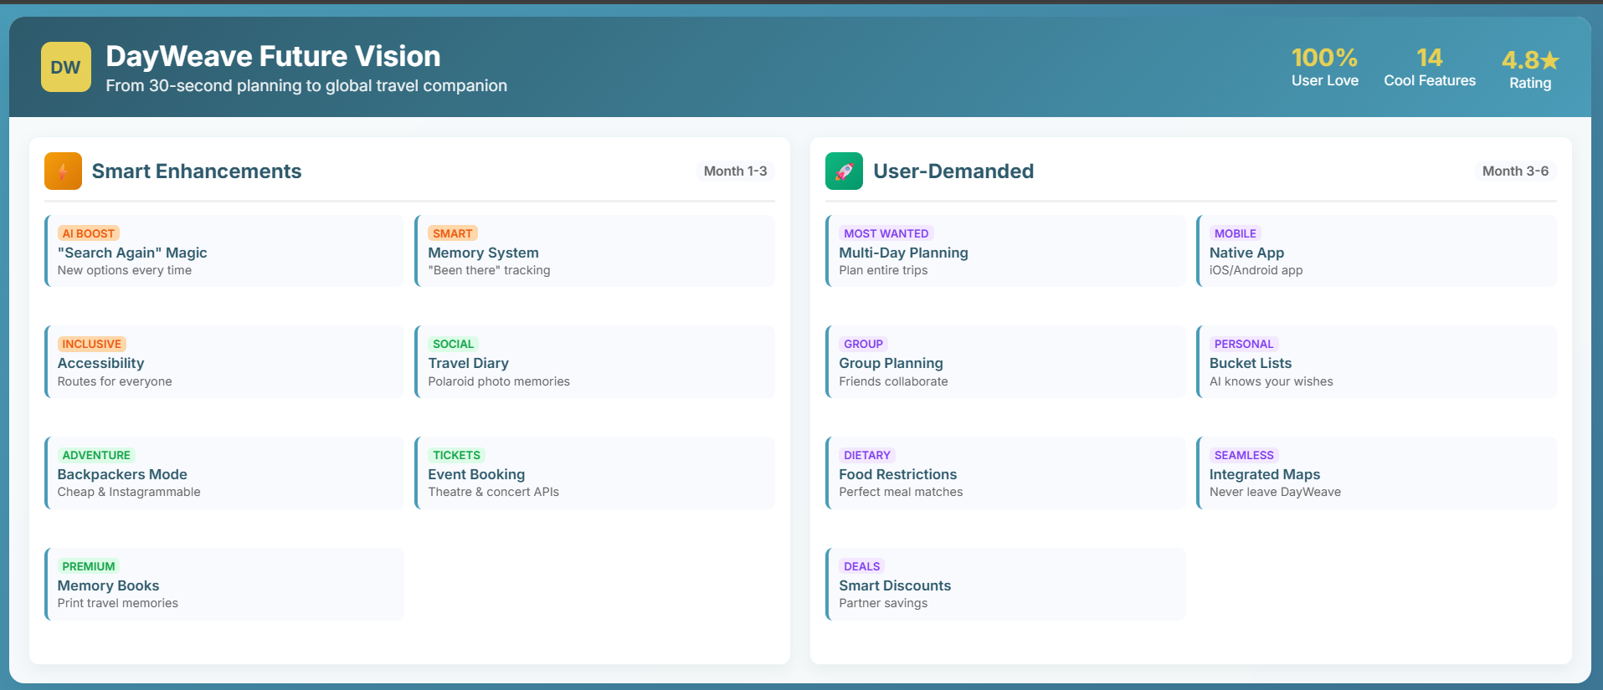Click the Smart Enhancements lightning icon
This screenshot has width=1603, height=690.
(x=63, y=171)
